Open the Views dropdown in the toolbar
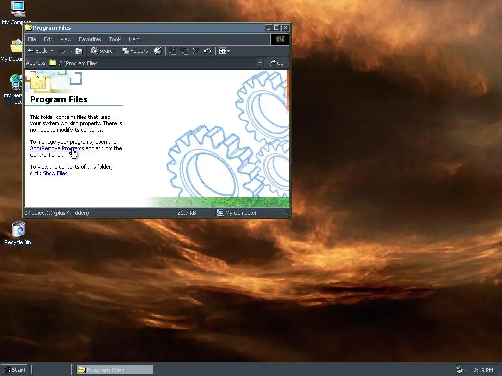The width and height of the screenshot is (502, 376). (x=224, y=51)
